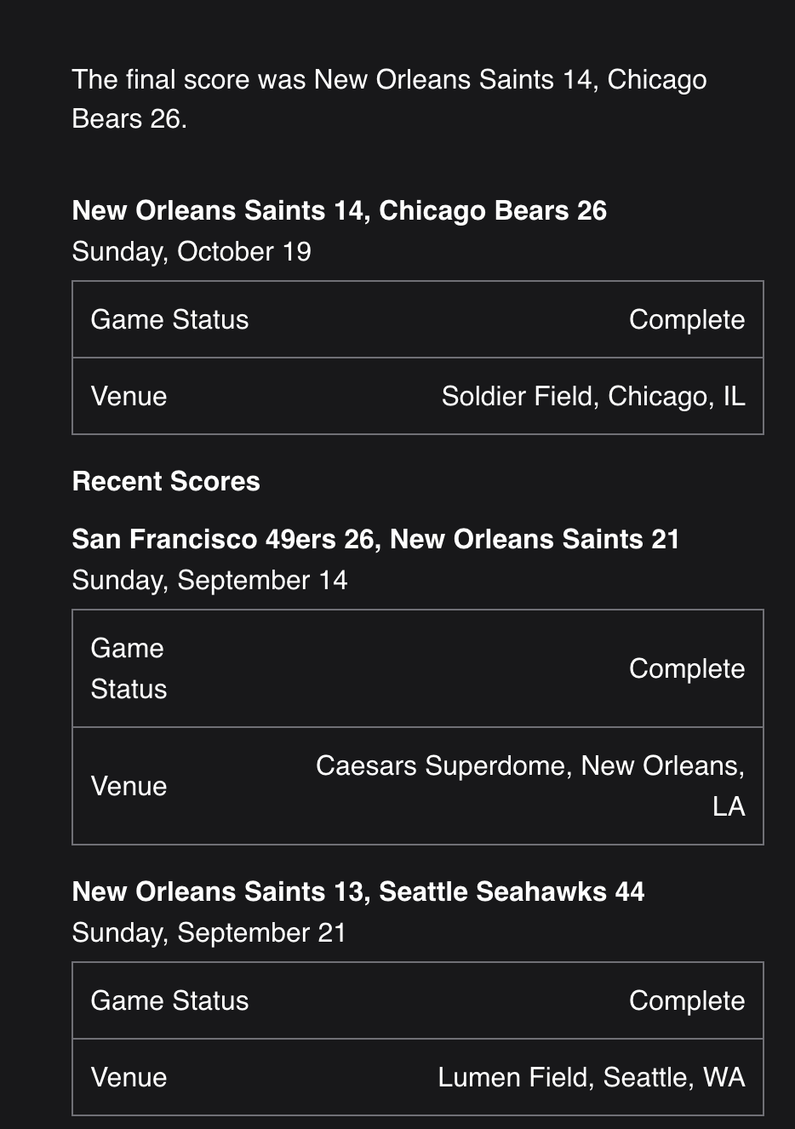The height and width of the screenshot is (1129, 795).
Task: Click the Sunday, September 21 date
Action: pyautogui.click(x=209, y=933)
